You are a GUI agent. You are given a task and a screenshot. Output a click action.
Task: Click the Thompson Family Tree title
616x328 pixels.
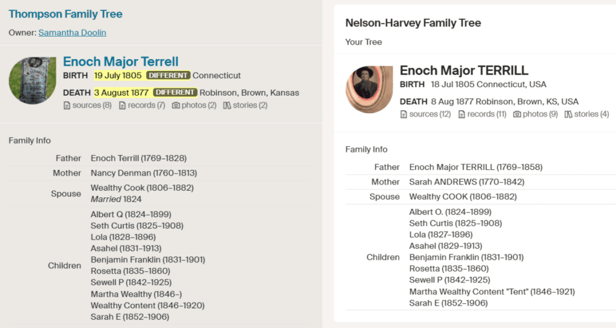[x=66, y=14]
